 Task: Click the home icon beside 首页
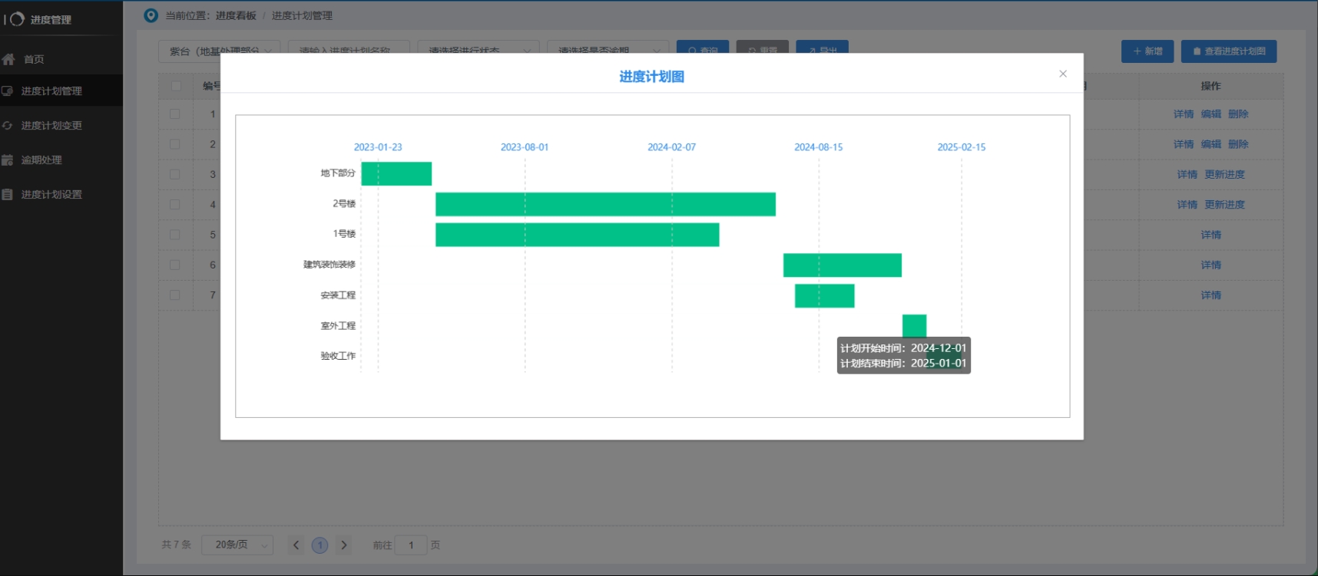click(8, 59)
